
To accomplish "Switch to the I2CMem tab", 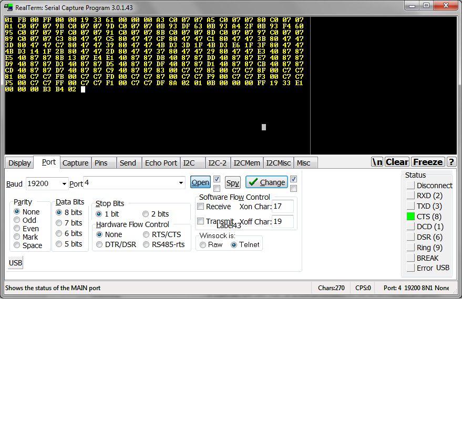I will point(247,163).
